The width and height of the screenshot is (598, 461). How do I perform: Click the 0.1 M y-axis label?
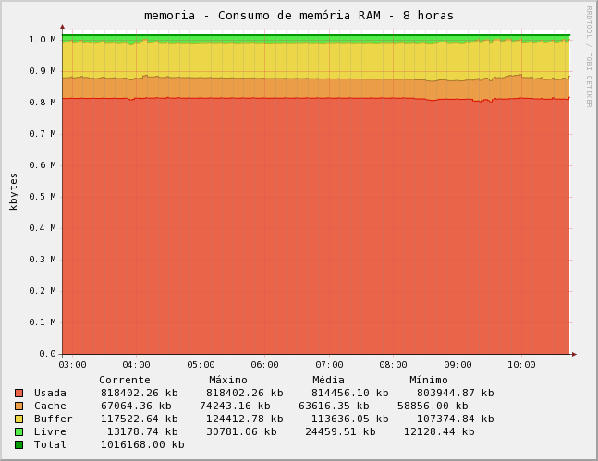43,322
